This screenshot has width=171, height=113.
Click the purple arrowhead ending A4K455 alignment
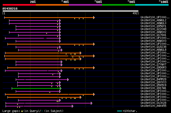click(73, 106)
